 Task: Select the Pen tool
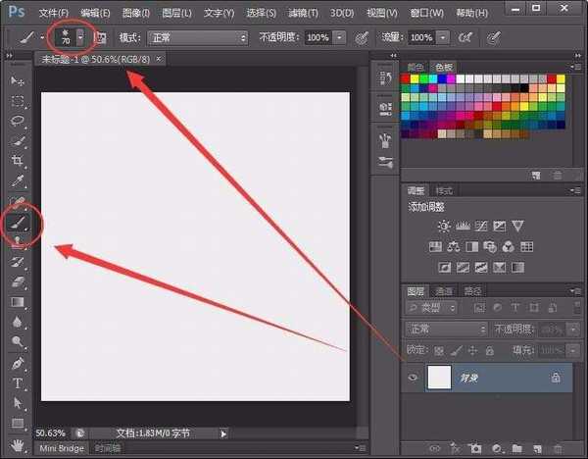pyautogui.click(x=18, y=363)
